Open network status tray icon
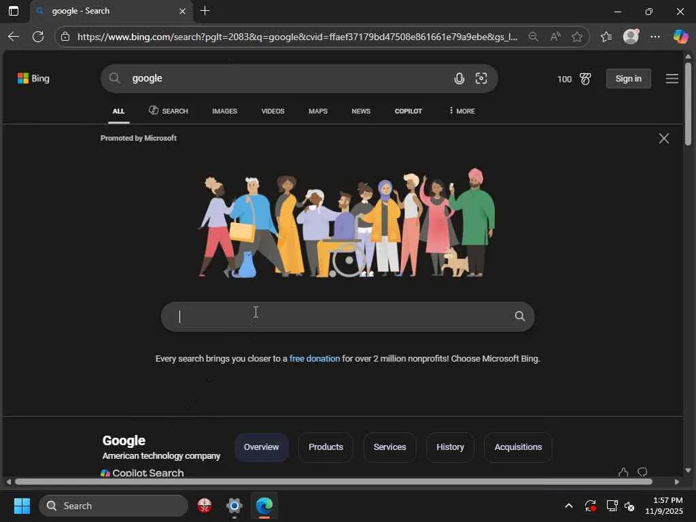This screenshot has width=696, height=522. pyautogui.click(x=612, y=506)
